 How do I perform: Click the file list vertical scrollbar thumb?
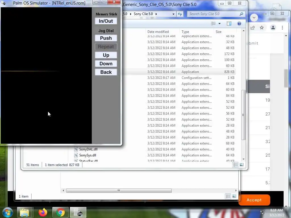(244, 115)
